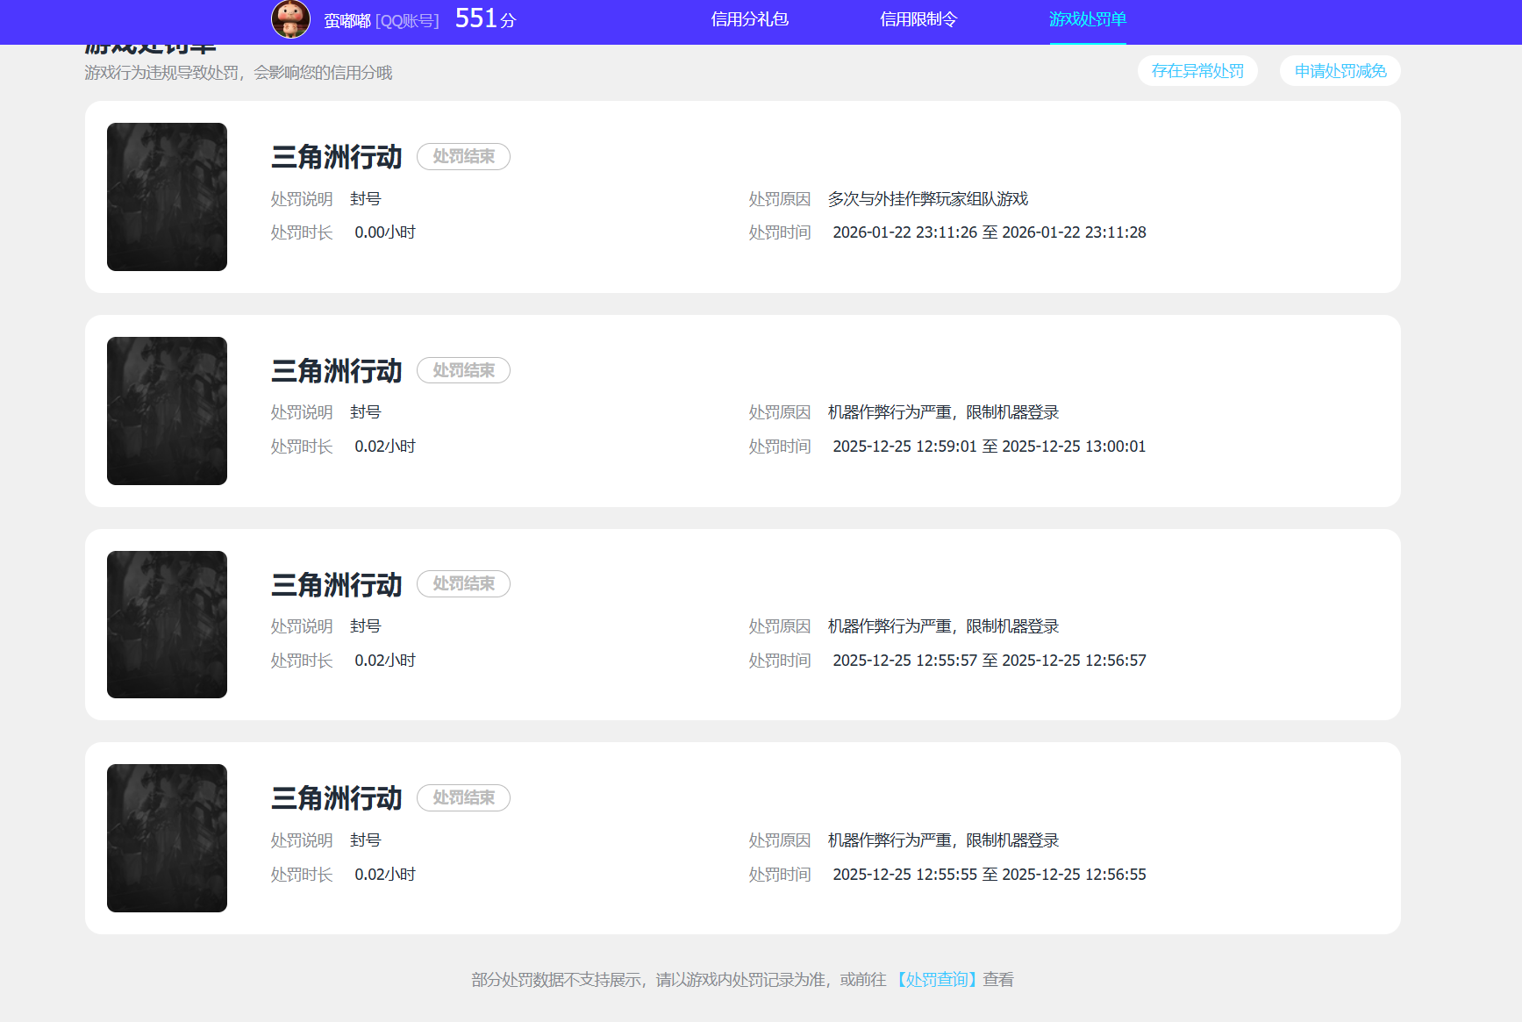
Task: Click the time range starting 2025-12-25 12:59:01
Action: pos(990,447)
